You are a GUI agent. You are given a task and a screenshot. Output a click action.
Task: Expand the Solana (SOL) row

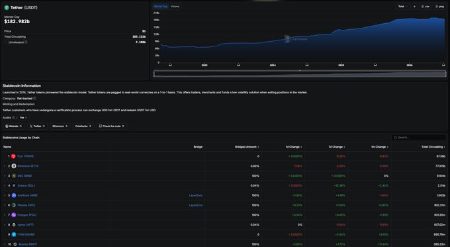5,185
